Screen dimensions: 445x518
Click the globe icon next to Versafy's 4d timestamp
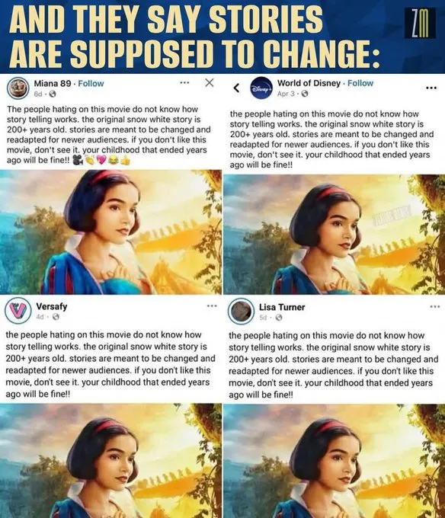(x=56, y=317)
